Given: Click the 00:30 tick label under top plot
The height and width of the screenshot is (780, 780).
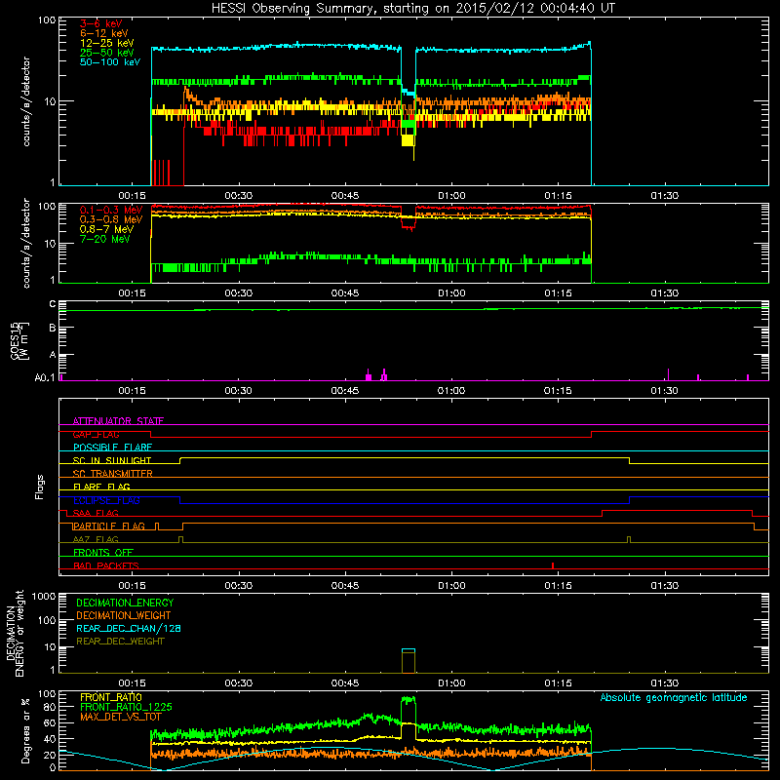Looking at the screenshot, I should point(238,196).
